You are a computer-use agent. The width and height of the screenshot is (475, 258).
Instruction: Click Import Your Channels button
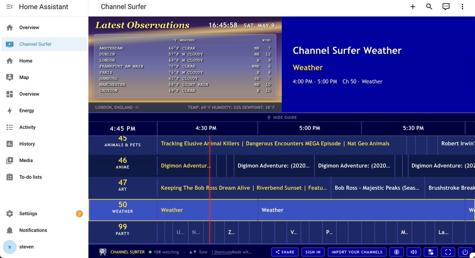pyautogui.click(x=357, y=252)
